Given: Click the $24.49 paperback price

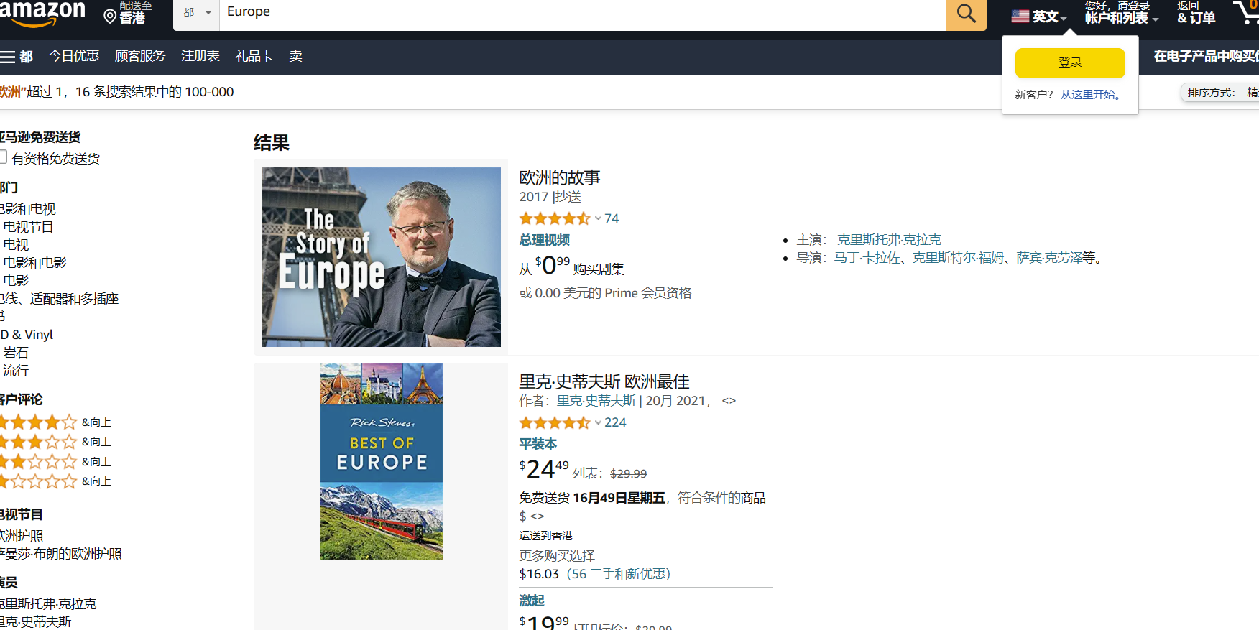Looking at the screenshot, I should click(544, 469).
